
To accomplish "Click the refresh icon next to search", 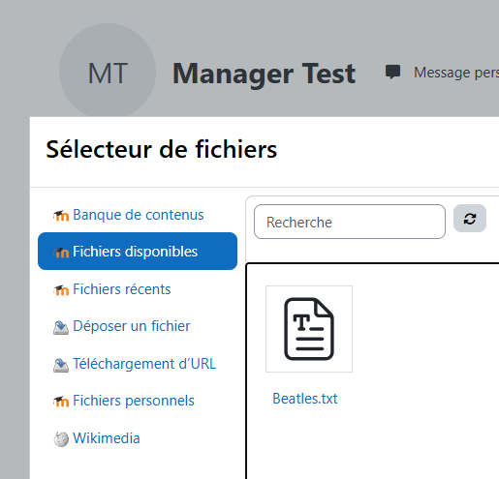I will (x=470, y=219).
